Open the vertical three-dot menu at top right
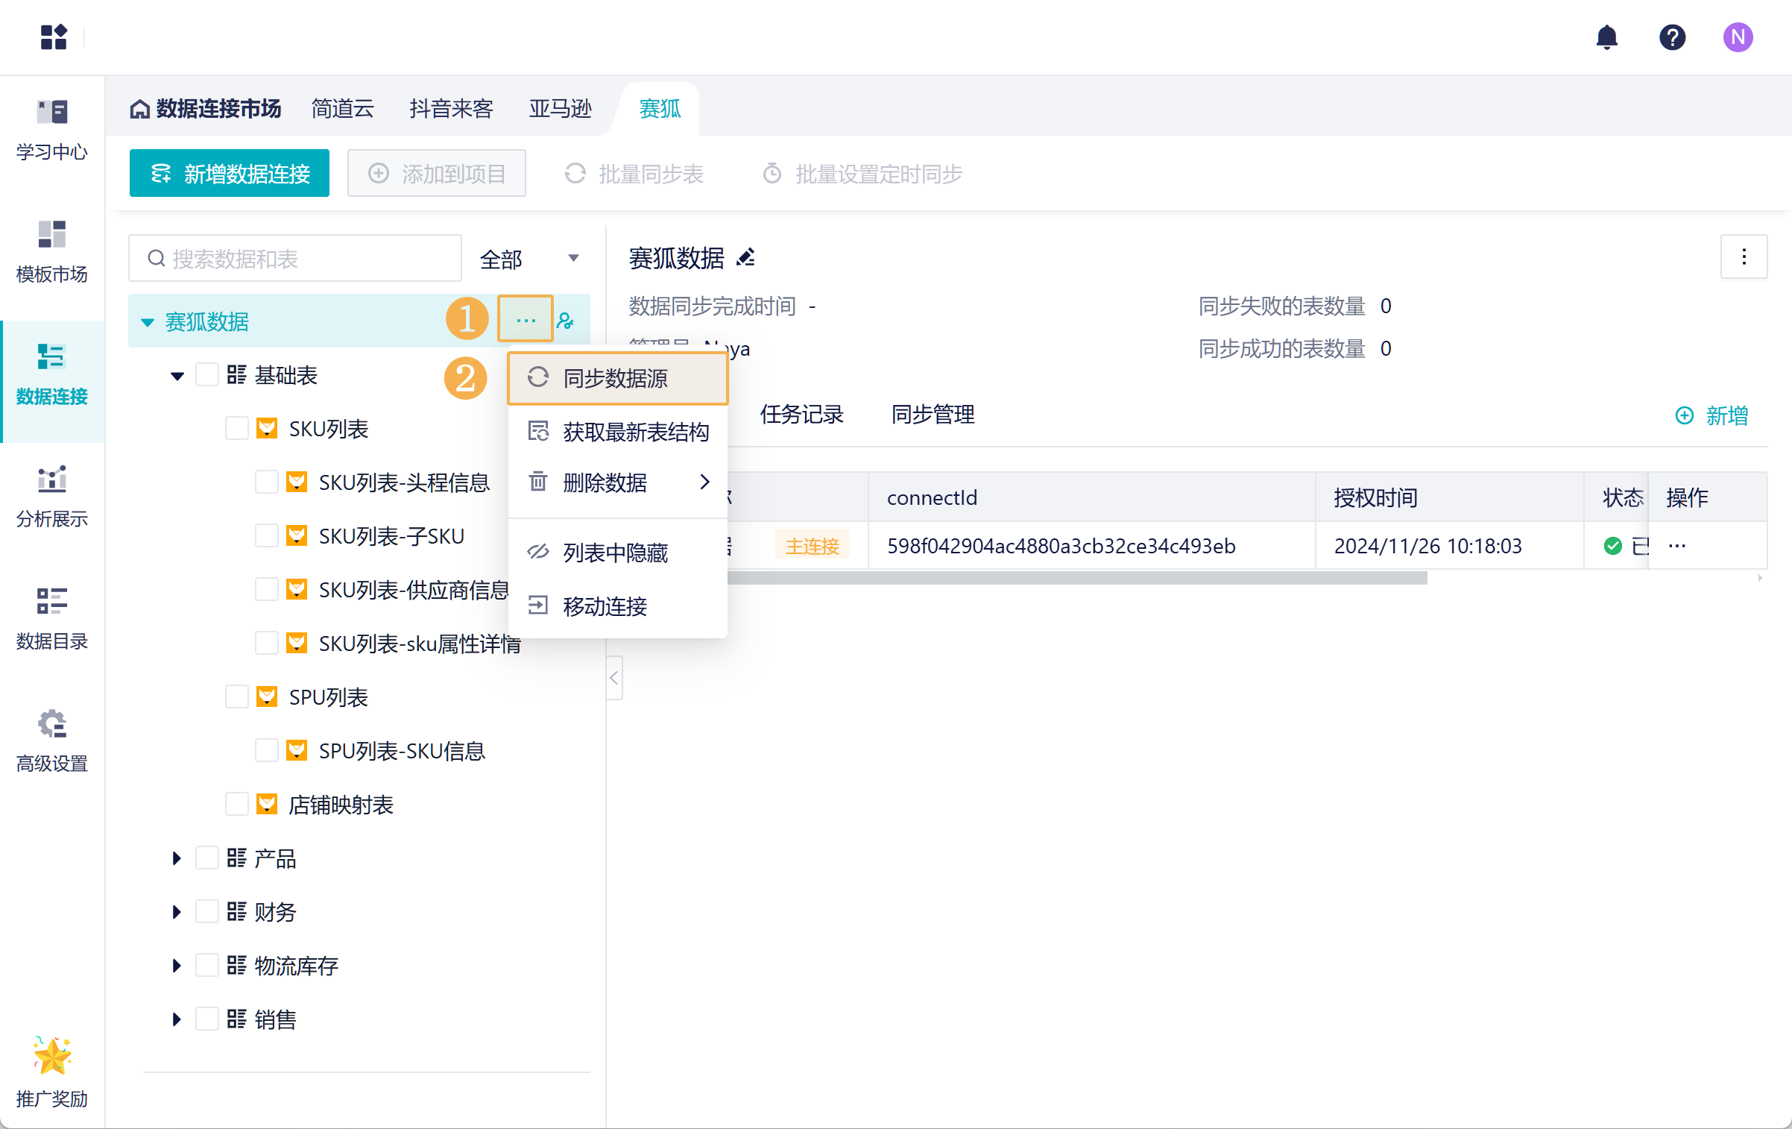Image resolution: width=1792 pixels, height=1129 pixels. point(1744,257)
